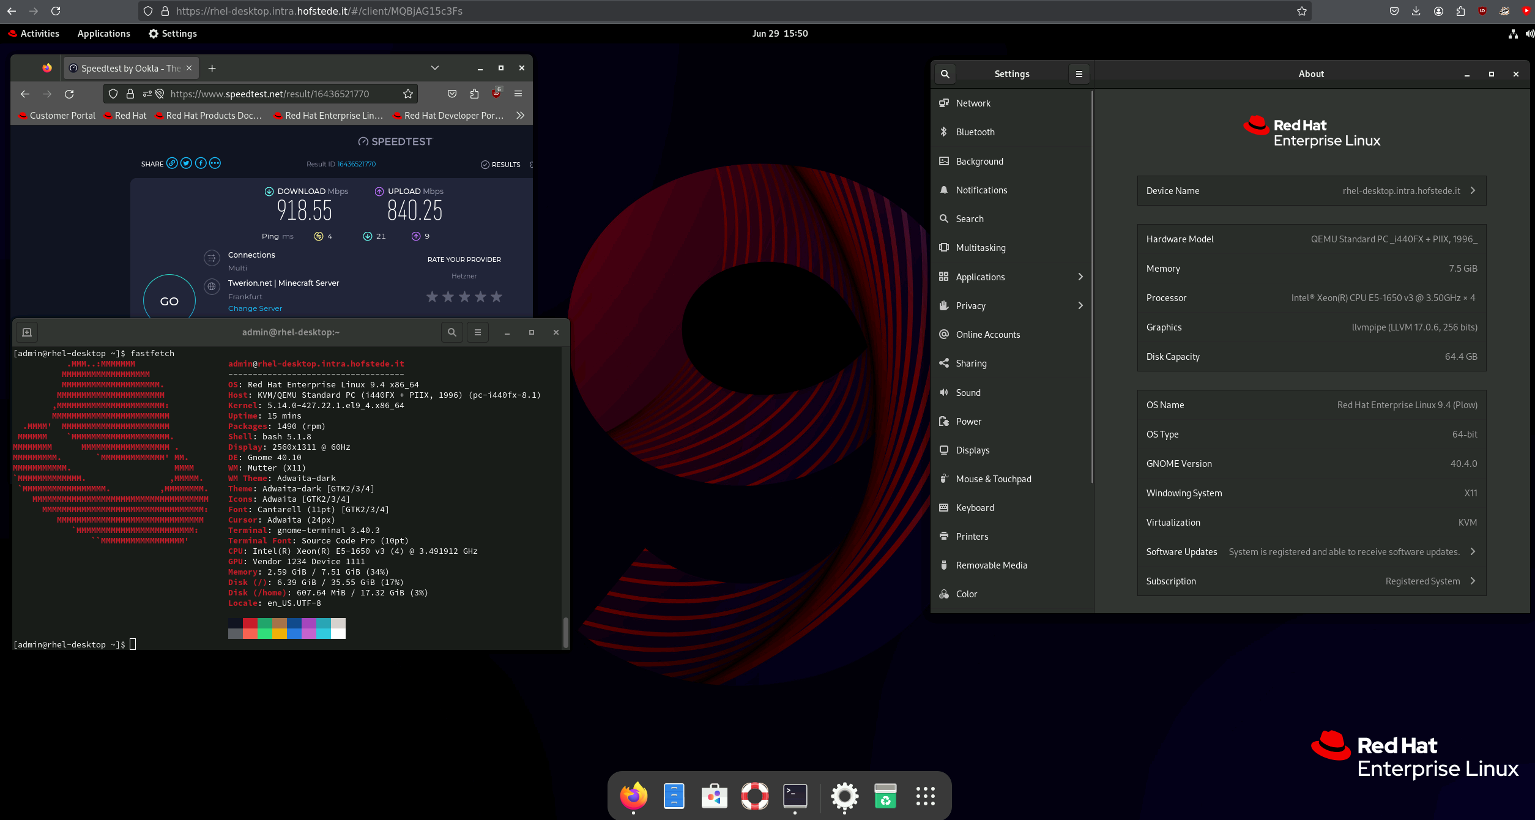Screen dimensions: 1535x820
Task: Open the Settings hamburger menu
Action: click(x=1079, y=74)
